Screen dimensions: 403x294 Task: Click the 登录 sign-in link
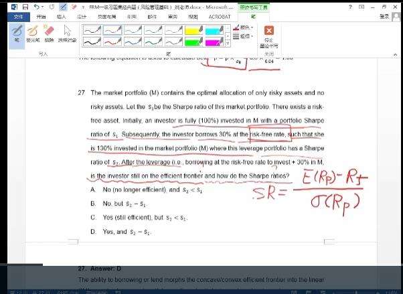385,15
